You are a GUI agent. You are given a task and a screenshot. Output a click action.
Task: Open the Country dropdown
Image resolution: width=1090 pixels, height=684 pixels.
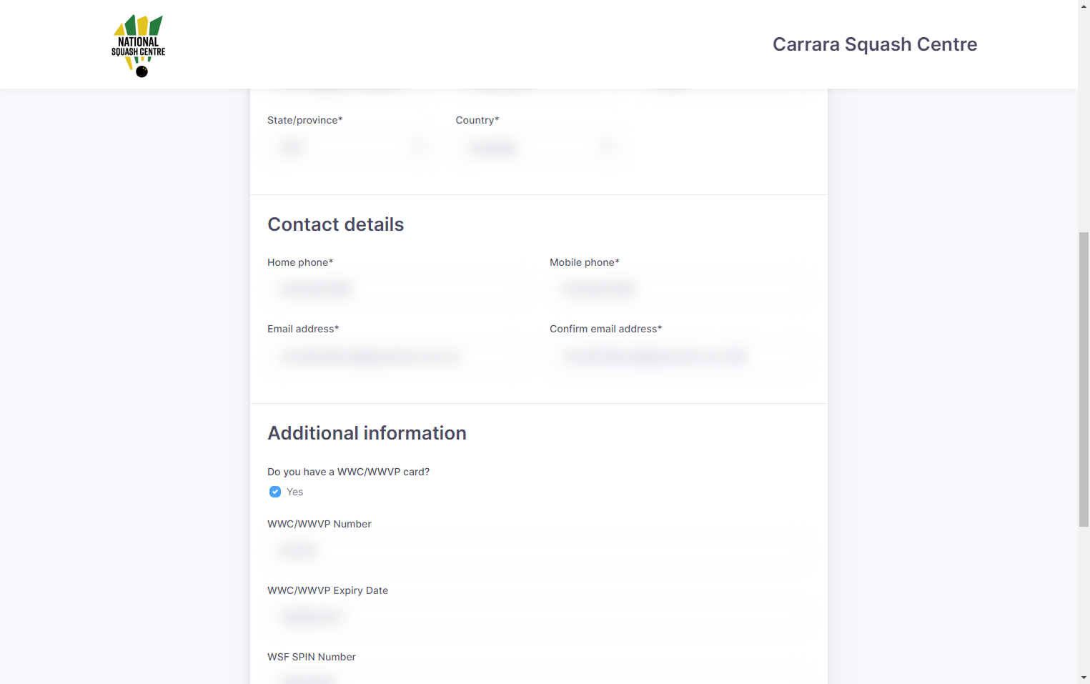(538, 148)
